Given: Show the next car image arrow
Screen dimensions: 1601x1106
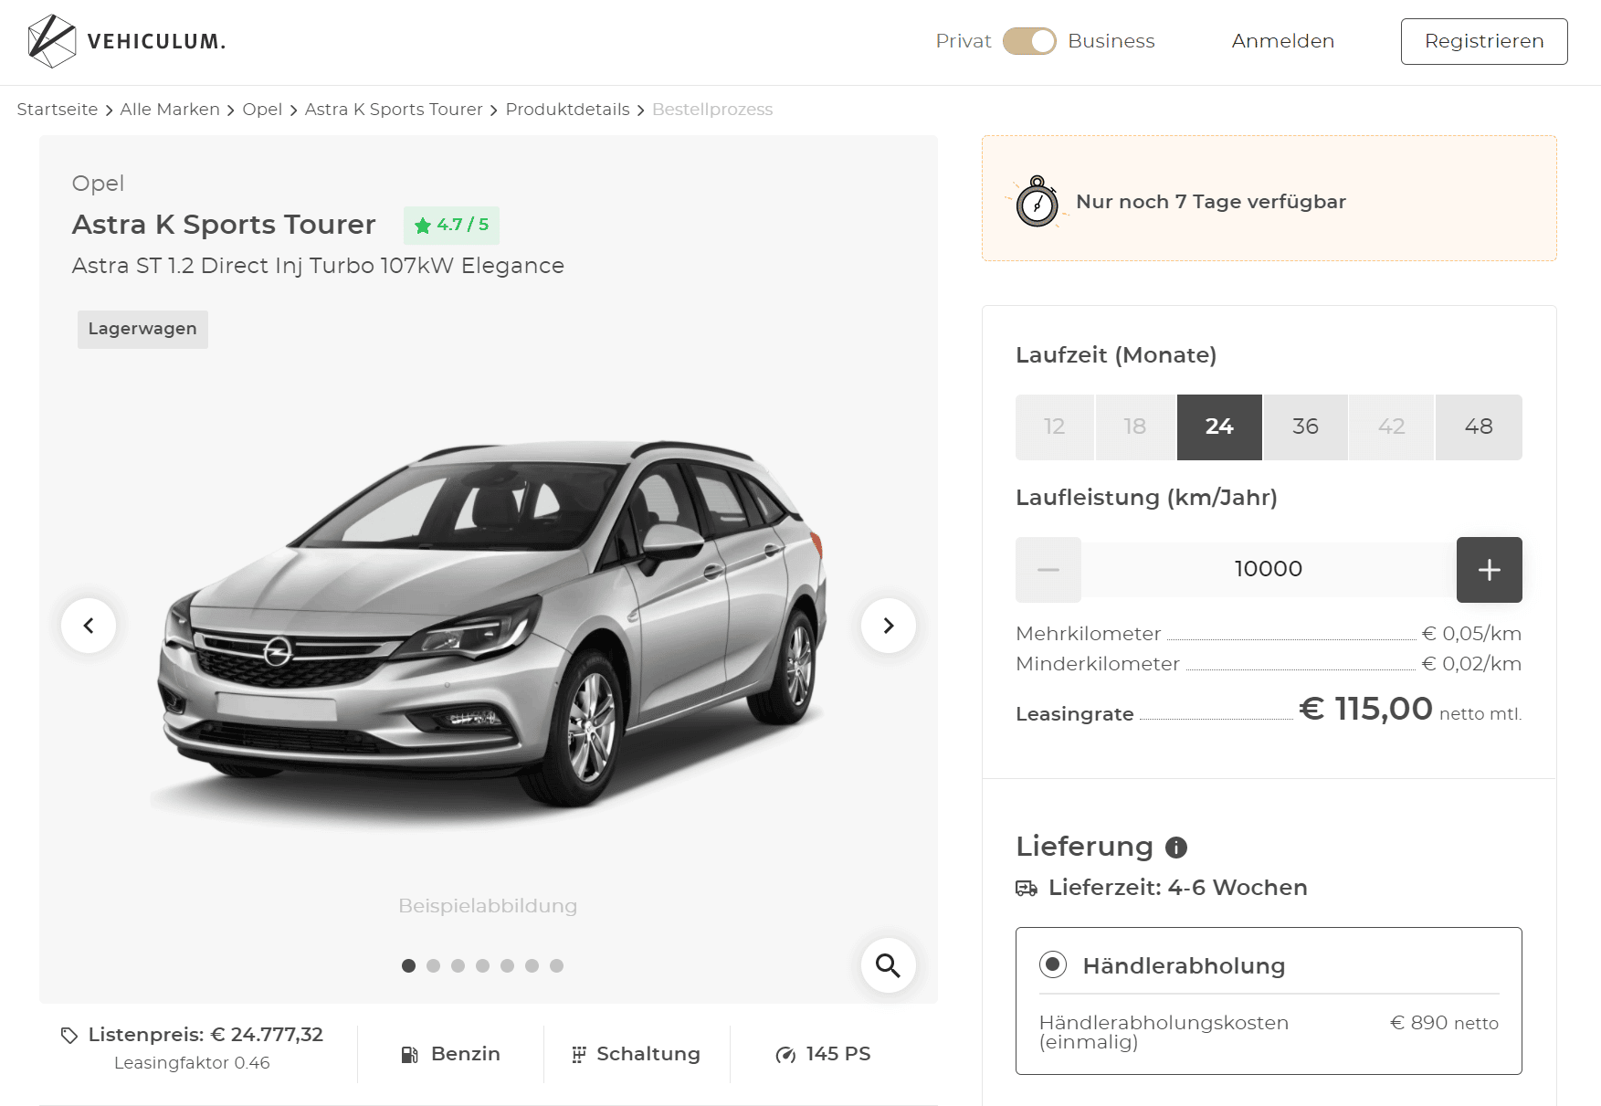Looking at the screenshot, I should tap(889, 626).
